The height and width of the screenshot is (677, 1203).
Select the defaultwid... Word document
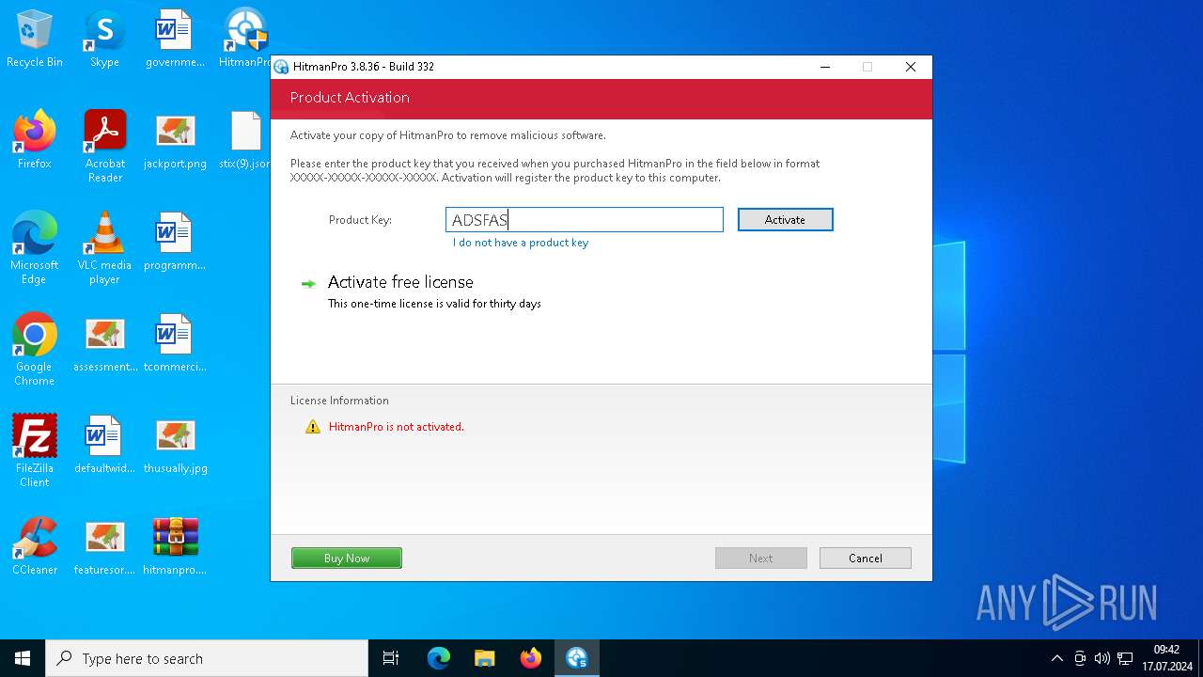104,445
